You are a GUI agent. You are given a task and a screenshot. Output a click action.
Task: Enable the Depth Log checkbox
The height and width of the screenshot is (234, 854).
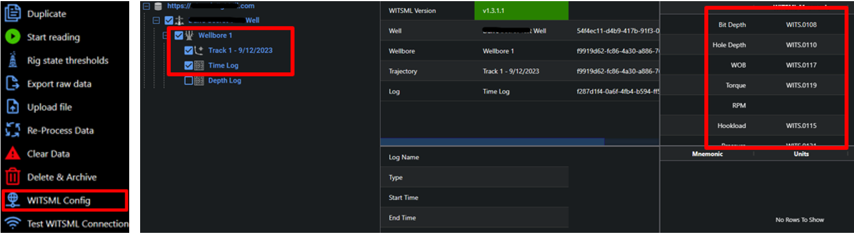(188, 81)
